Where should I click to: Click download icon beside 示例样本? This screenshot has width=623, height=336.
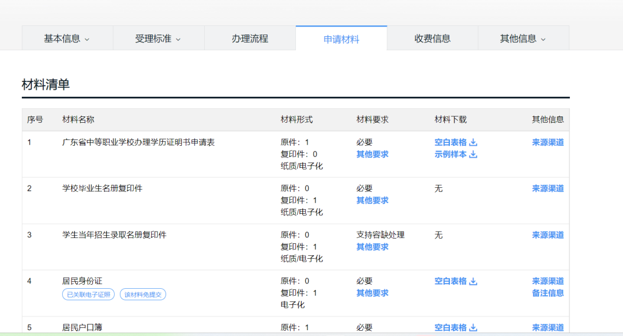point(473,154)
